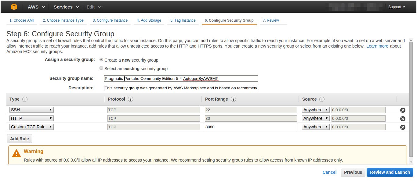
Task: Click the HTTP port range 80 field
Action: (251, 118)
